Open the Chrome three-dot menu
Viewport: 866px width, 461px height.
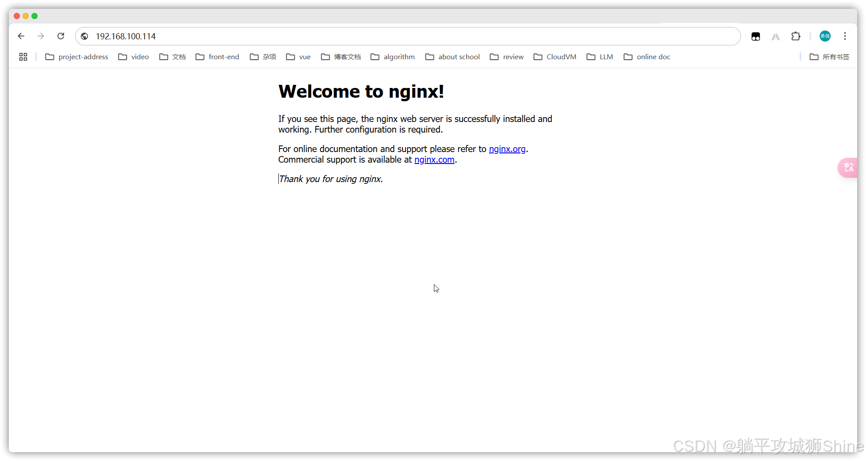coord(845,36)
